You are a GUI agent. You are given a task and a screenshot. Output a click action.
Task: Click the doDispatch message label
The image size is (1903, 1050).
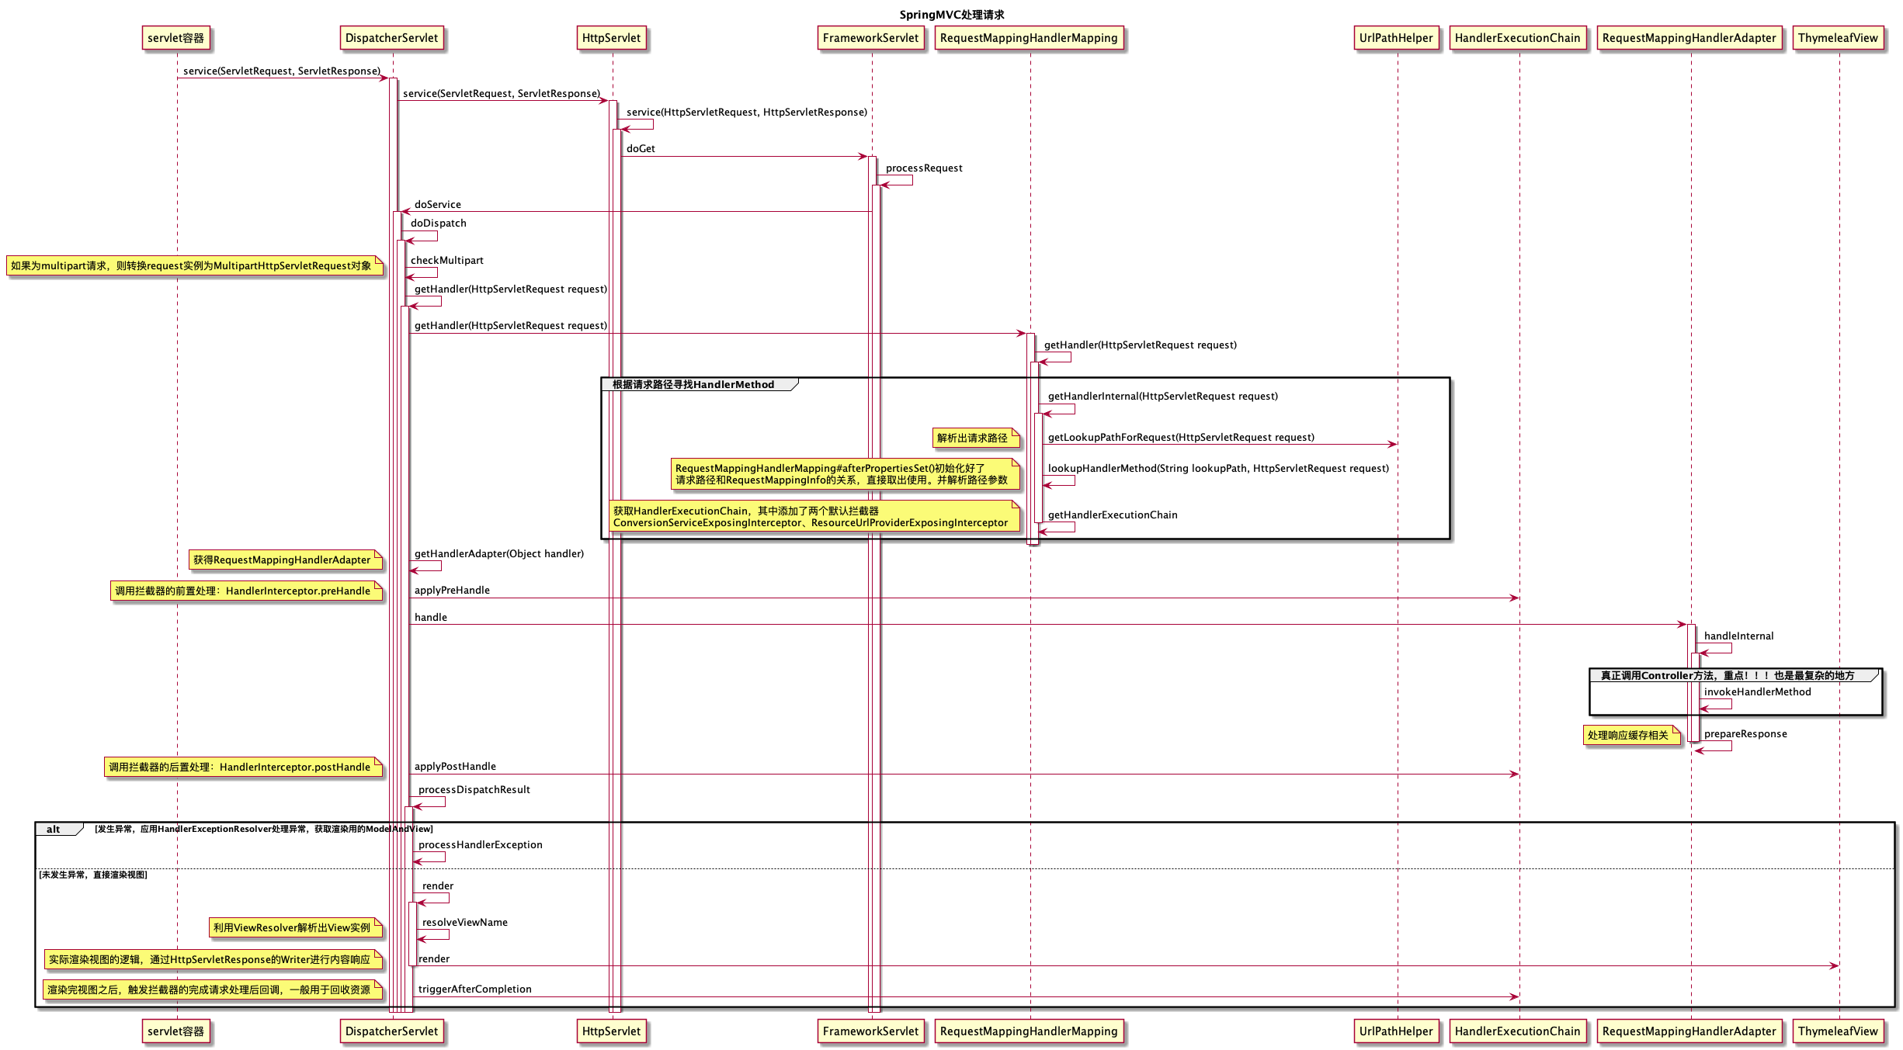coord(439,224)
